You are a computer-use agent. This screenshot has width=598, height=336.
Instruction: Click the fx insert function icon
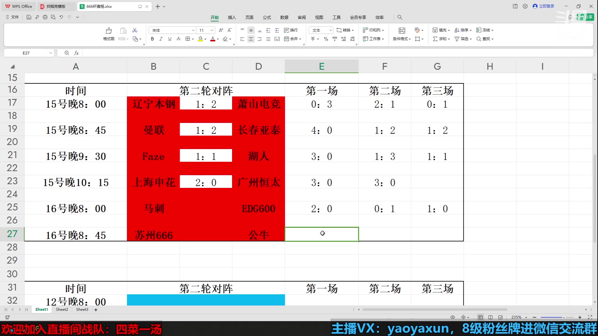[x=76, y=53]
